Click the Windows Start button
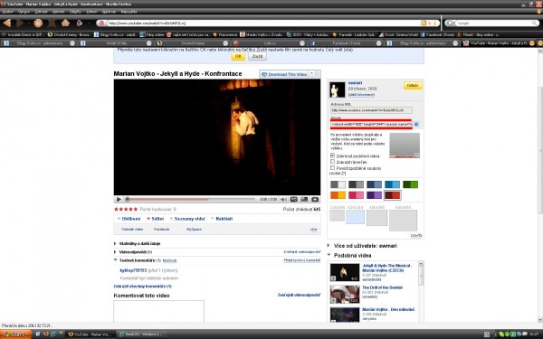Image resolution: width=543 pixels, height=339 pixels. point(14,334)
